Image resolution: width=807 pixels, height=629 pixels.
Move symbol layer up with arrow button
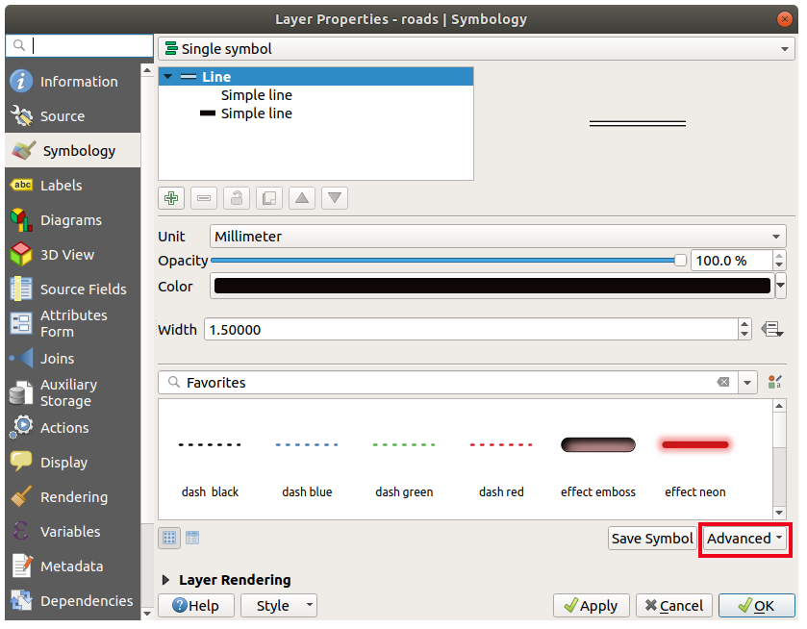(x=302, y=198)
